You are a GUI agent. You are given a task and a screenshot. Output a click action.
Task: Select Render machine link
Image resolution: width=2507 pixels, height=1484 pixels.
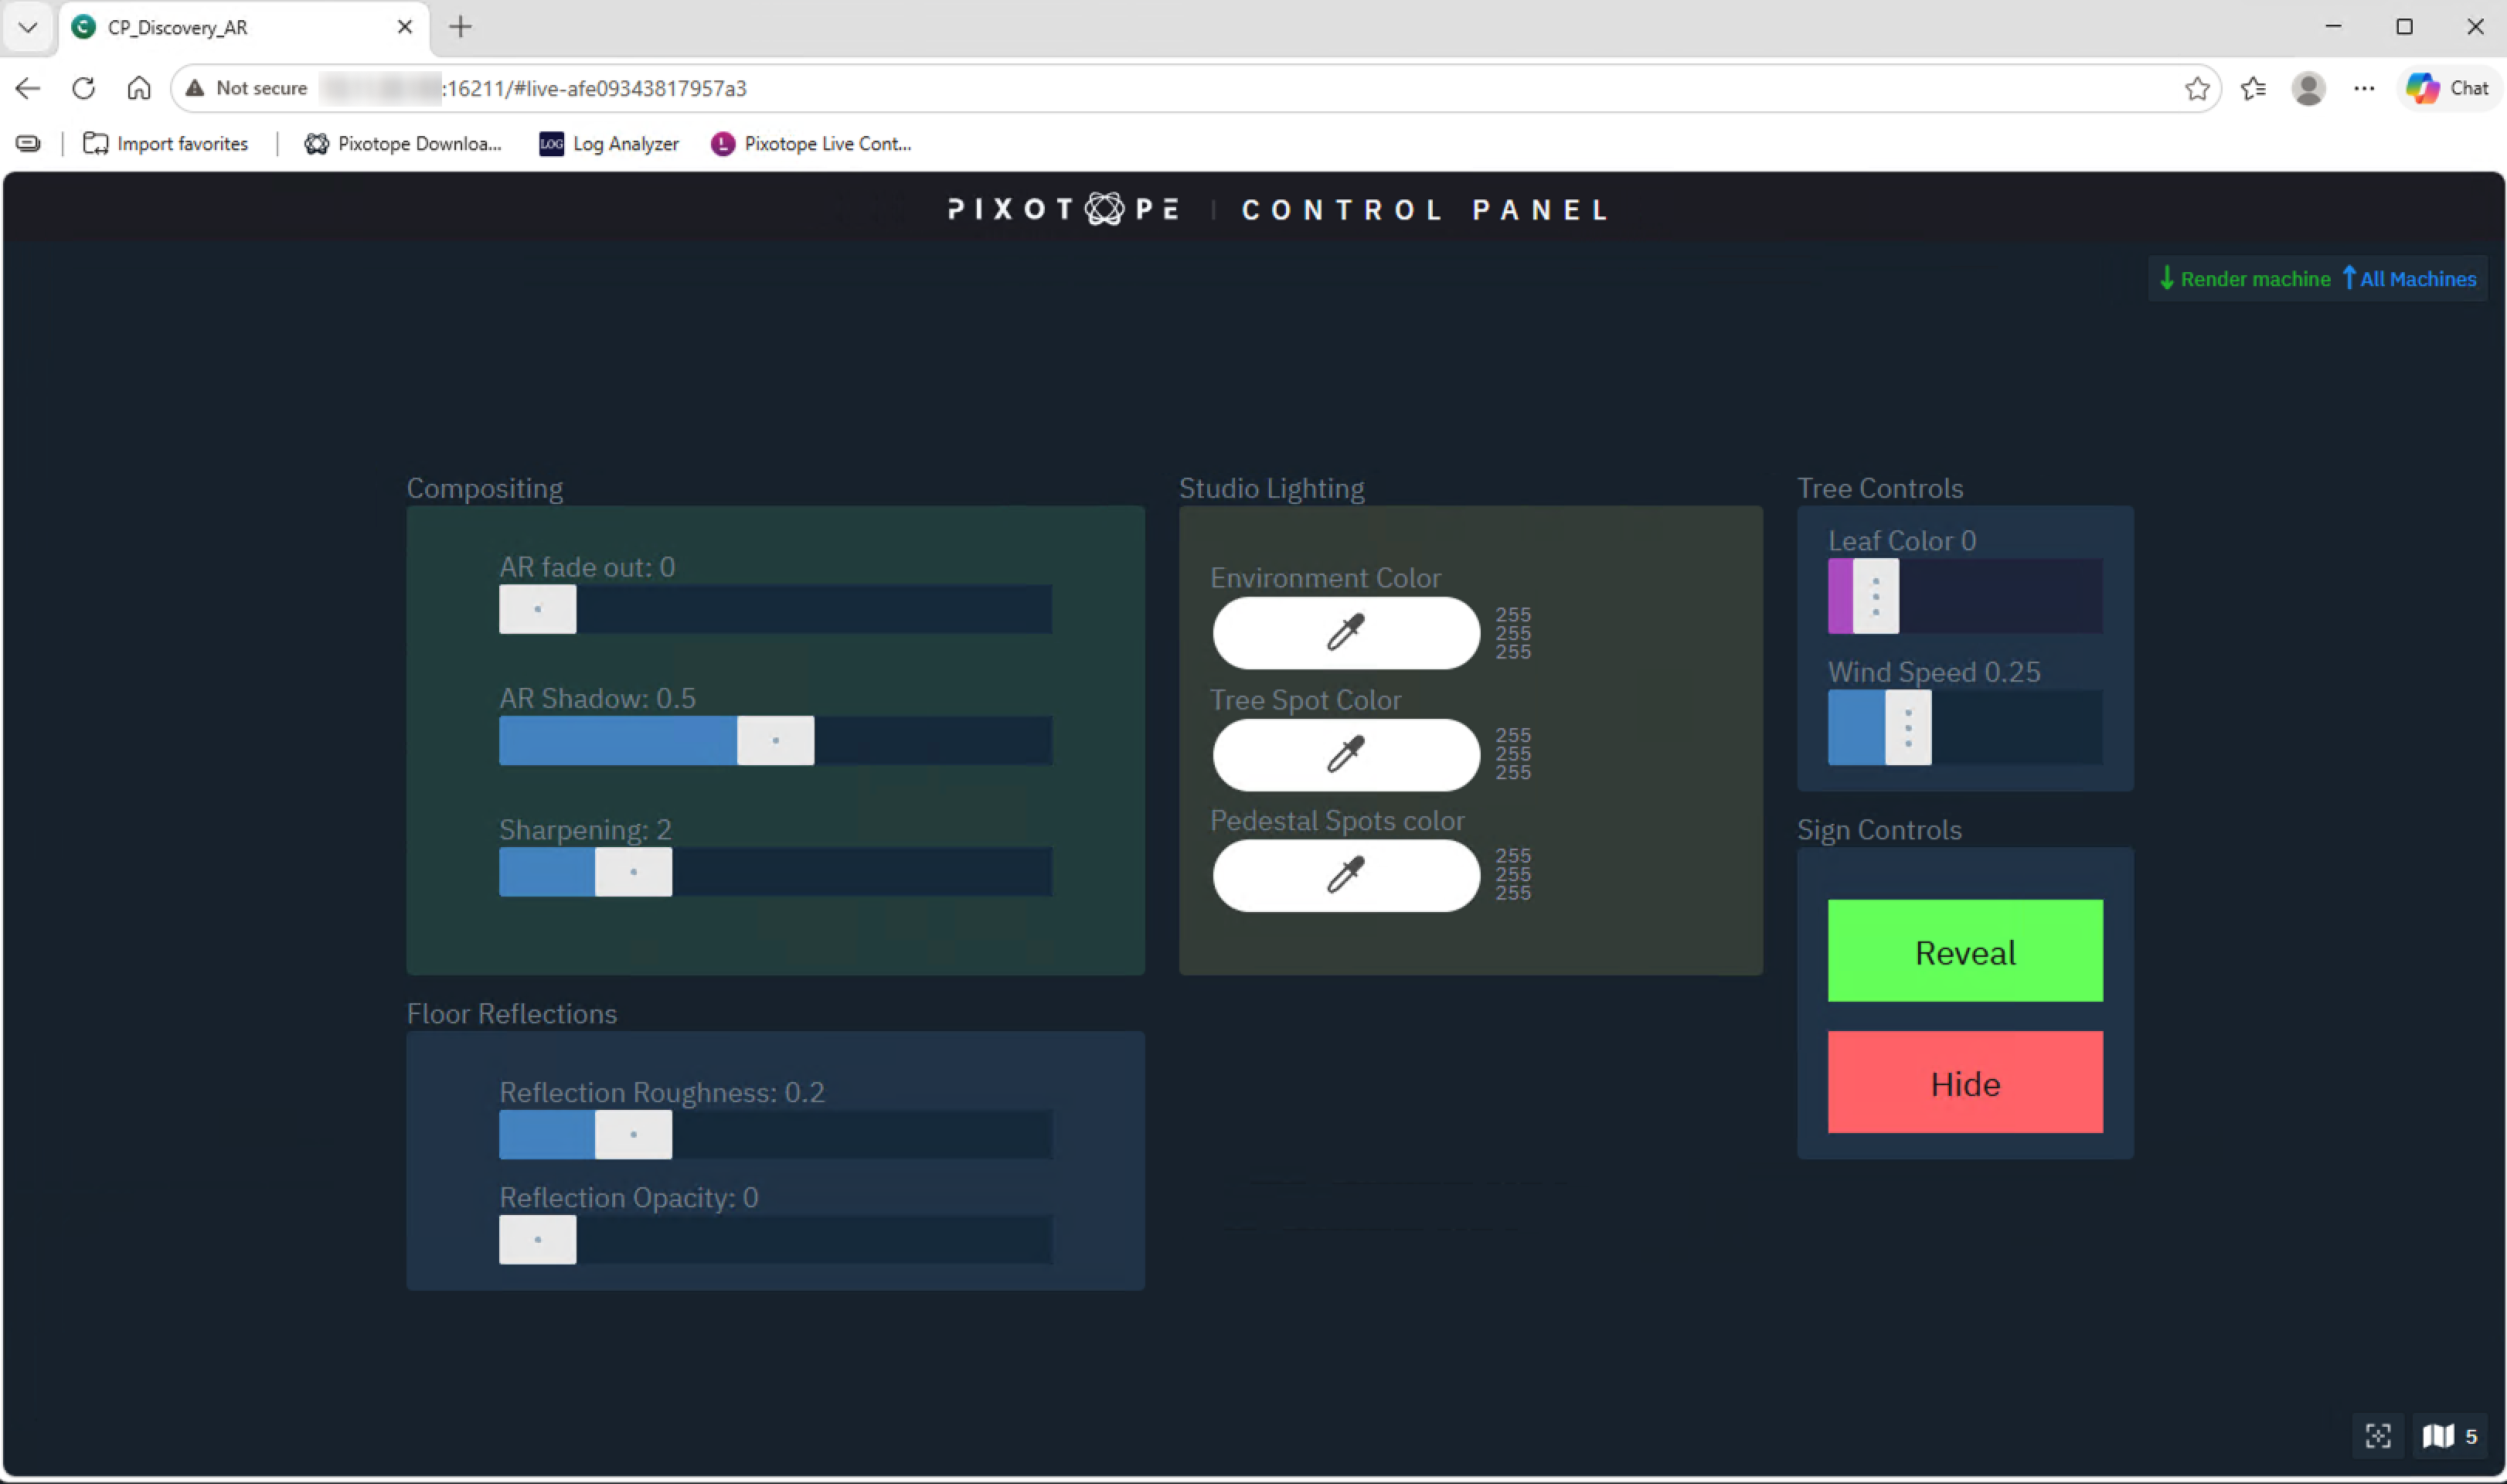(2245, 279)
